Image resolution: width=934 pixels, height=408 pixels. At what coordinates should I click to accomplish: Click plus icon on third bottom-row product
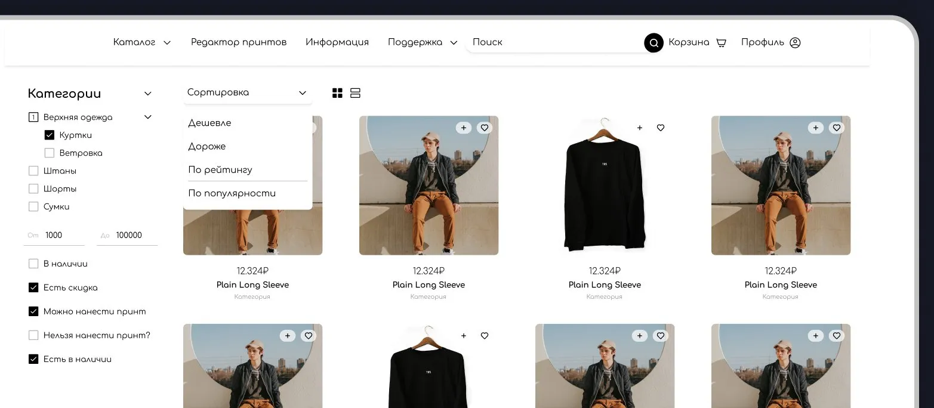tap(640, 336)
